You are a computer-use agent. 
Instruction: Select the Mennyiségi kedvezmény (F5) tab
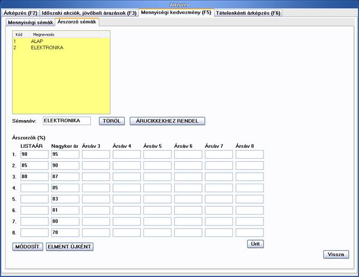(176, 12)
